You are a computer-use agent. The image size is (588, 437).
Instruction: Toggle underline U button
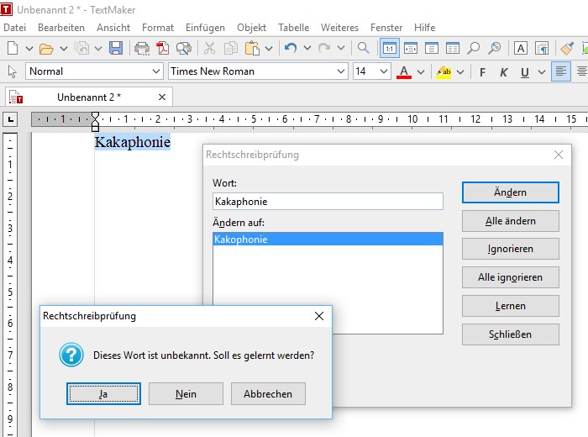click(525, 72)
